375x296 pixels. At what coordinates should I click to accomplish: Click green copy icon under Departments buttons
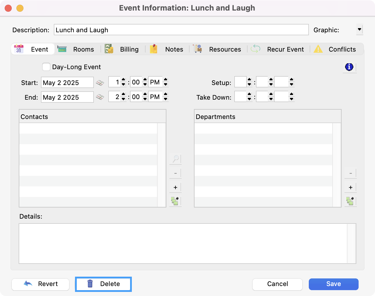[350, 201]
